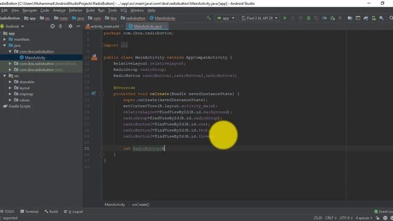Open the profiler gauge icon in toolbar
The width and height of the screenshot is (393, 221).
[324, 18]
